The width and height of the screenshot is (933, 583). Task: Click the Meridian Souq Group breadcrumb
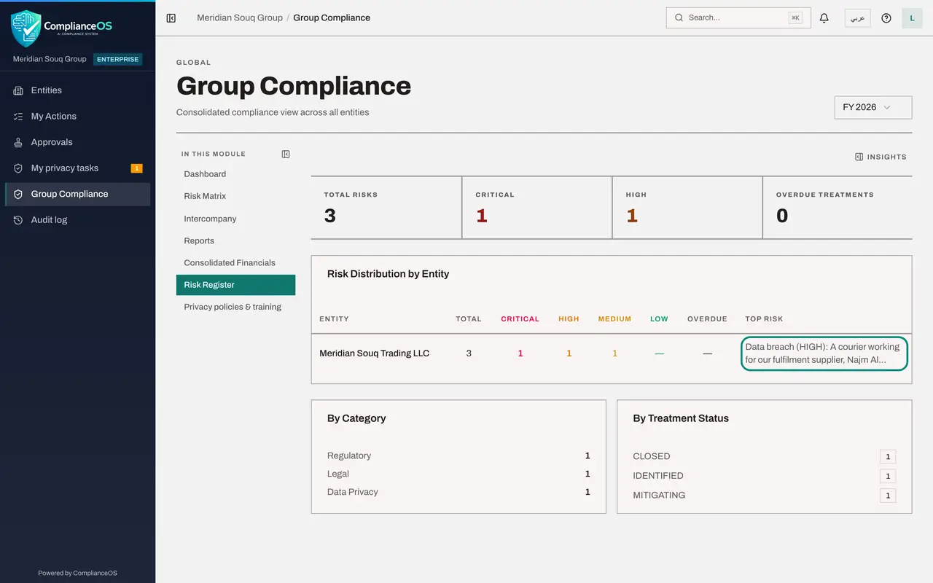click(x=240, y=17)
